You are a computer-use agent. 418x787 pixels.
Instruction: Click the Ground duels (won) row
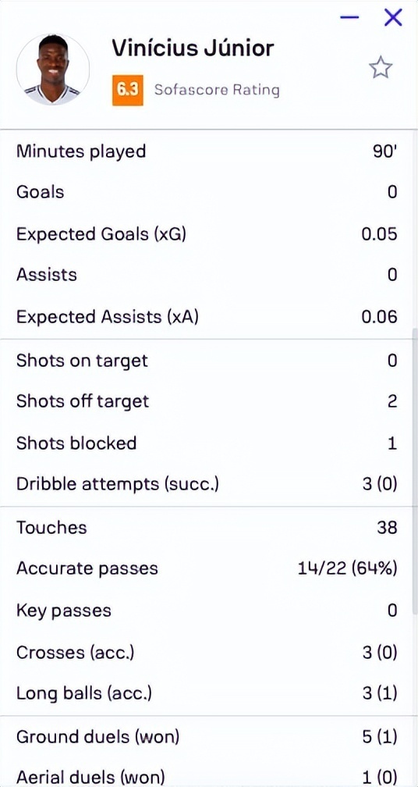tap(207, 737)
